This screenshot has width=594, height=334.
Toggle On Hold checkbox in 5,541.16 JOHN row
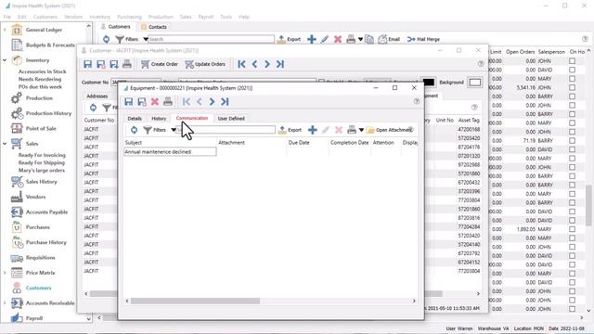click(x=572, y=87)
